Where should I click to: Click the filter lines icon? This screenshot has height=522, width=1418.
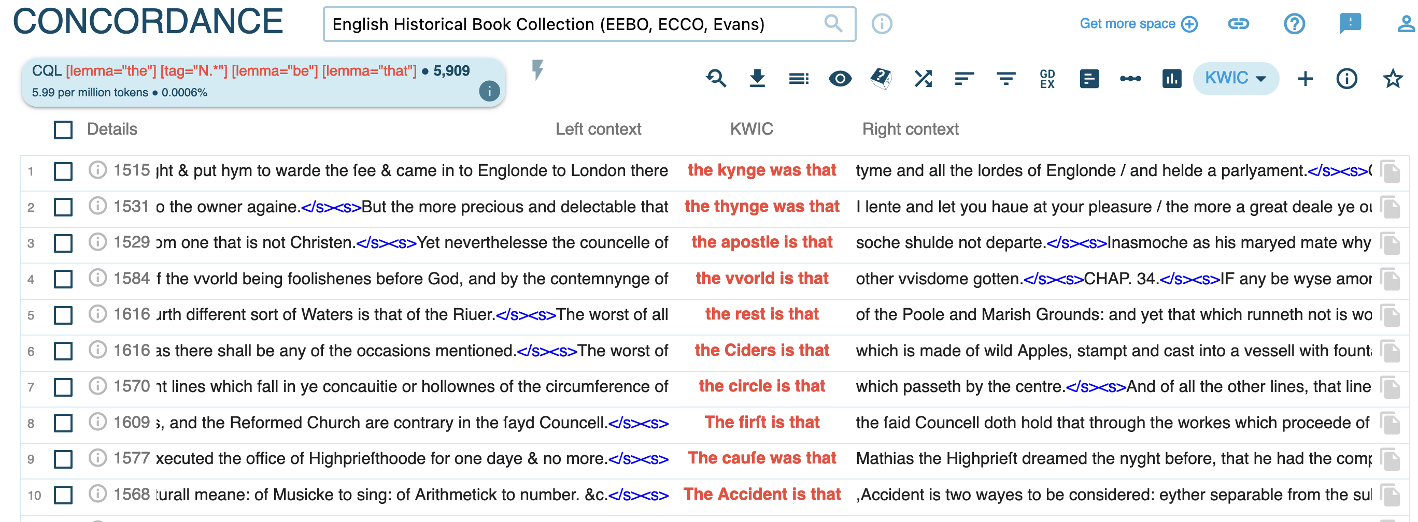click(1005, 79)
